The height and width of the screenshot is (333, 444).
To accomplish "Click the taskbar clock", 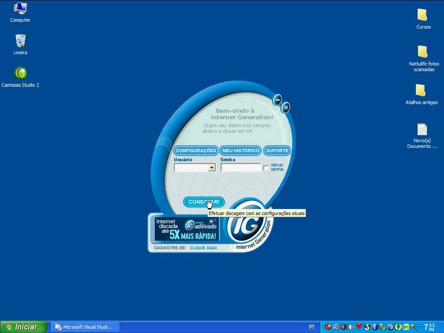I will tap(429, 327).
